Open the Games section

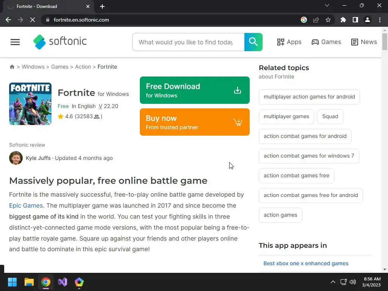tap(326, 42)
